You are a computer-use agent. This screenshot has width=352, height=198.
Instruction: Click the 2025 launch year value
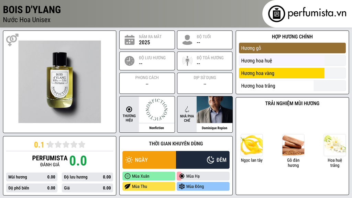click(x=144, y=42)
